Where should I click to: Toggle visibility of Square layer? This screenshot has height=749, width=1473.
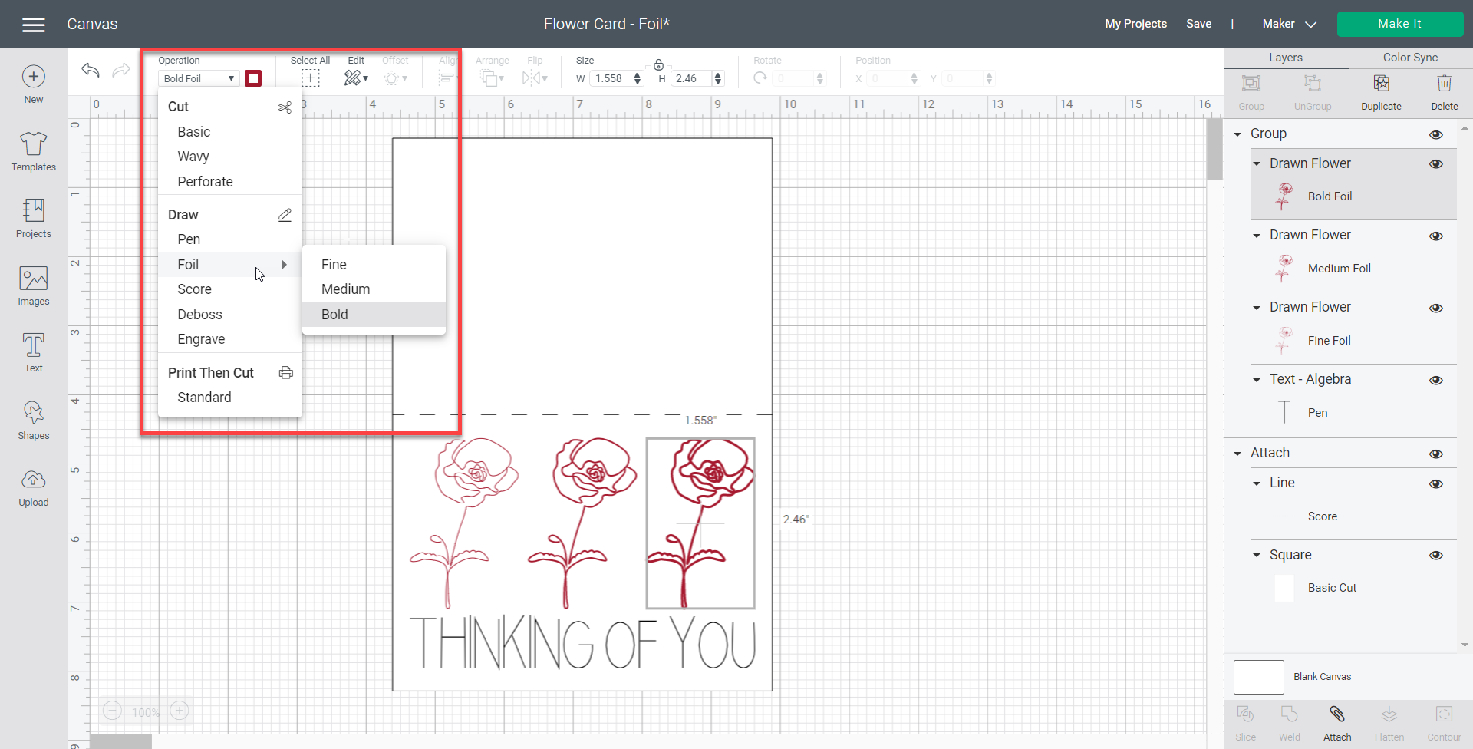(x=1436, y=556)
